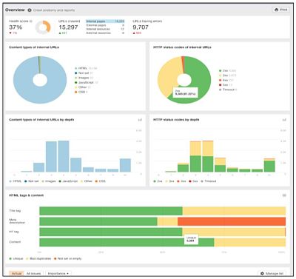Select the External pages row
Screen dimensions: 296x279
pyautogui.click(x=105, y=25)
